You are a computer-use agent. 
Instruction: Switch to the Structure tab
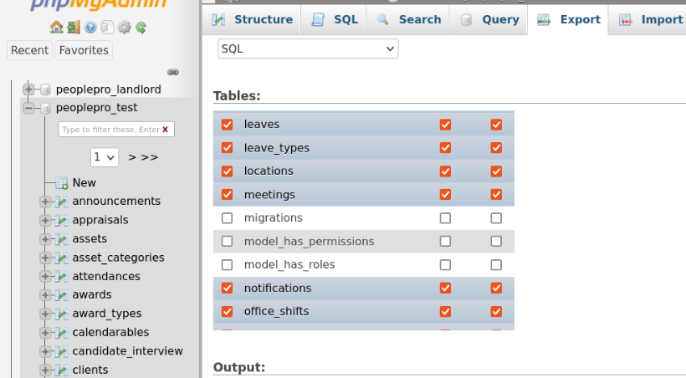coord(252,19)
